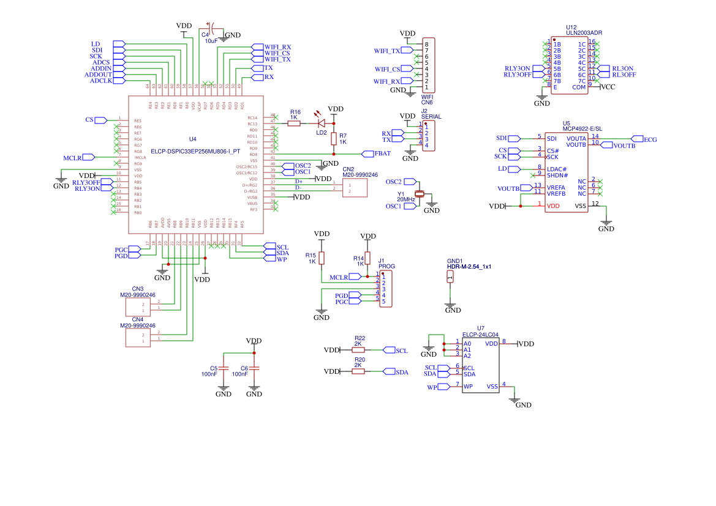
Task: Select the U5 MCP4922-E/SL DAC body
Action: coord(566,173)
